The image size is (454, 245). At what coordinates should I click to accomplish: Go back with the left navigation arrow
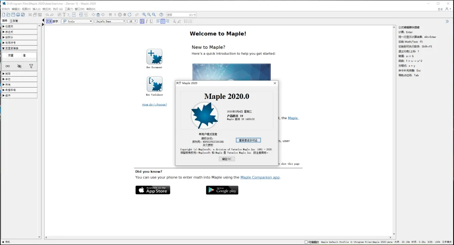(93, 14)
